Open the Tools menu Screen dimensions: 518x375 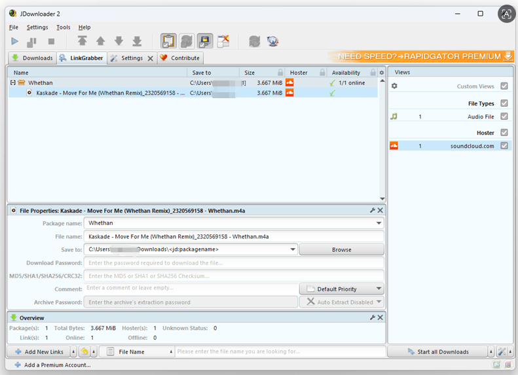coord(63,27)
